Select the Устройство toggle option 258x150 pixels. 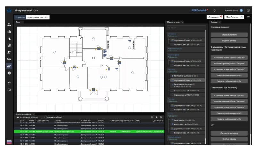pyautogui.click(x=20, y=17)
